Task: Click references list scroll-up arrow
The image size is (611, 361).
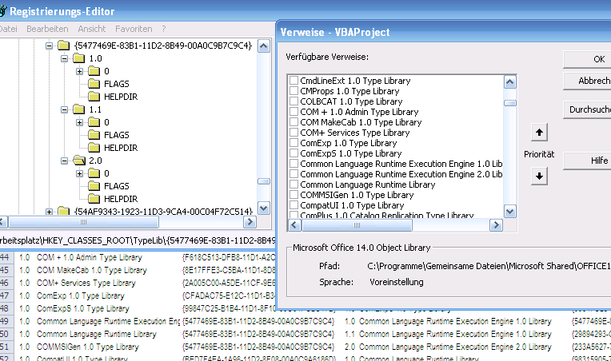Action: (510, 81)
